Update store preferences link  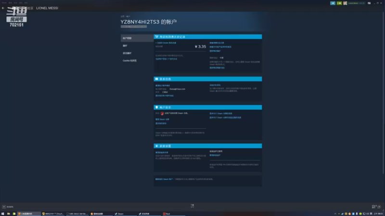[x=215, y=51]
